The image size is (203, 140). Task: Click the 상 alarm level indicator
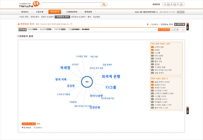[x=168, y=5]
